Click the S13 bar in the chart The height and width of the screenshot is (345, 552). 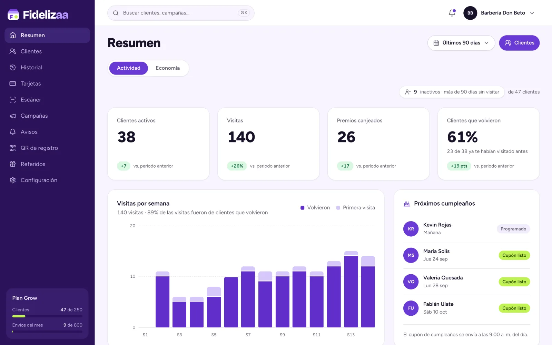point(351,289)
